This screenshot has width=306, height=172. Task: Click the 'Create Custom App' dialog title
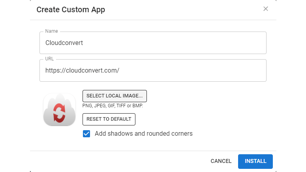[x=71, y=10]
